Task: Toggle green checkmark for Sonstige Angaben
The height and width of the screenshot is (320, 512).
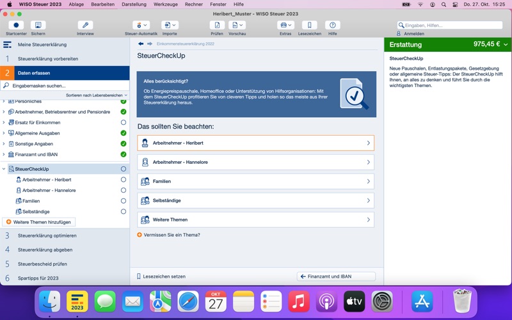Action: click(x=124, y=143)
